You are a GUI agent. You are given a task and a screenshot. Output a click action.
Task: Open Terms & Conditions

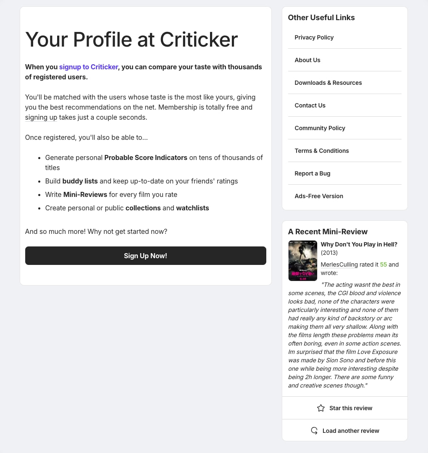click(x=321, y=151)
